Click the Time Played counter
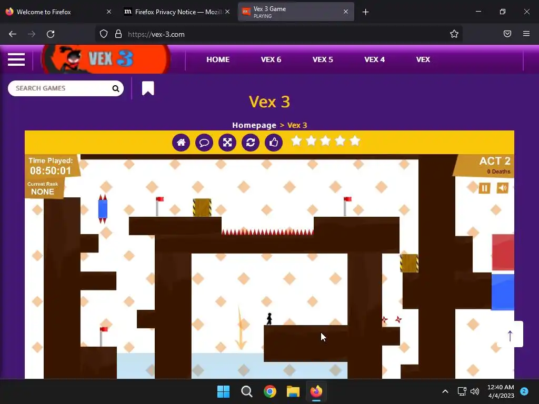539x404 pixels. 51,166
